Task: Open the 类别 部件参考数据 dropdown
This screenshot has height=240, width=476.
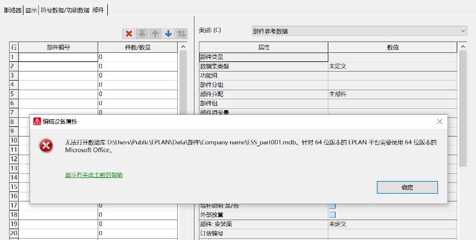Action: click(x=359, y=31)
